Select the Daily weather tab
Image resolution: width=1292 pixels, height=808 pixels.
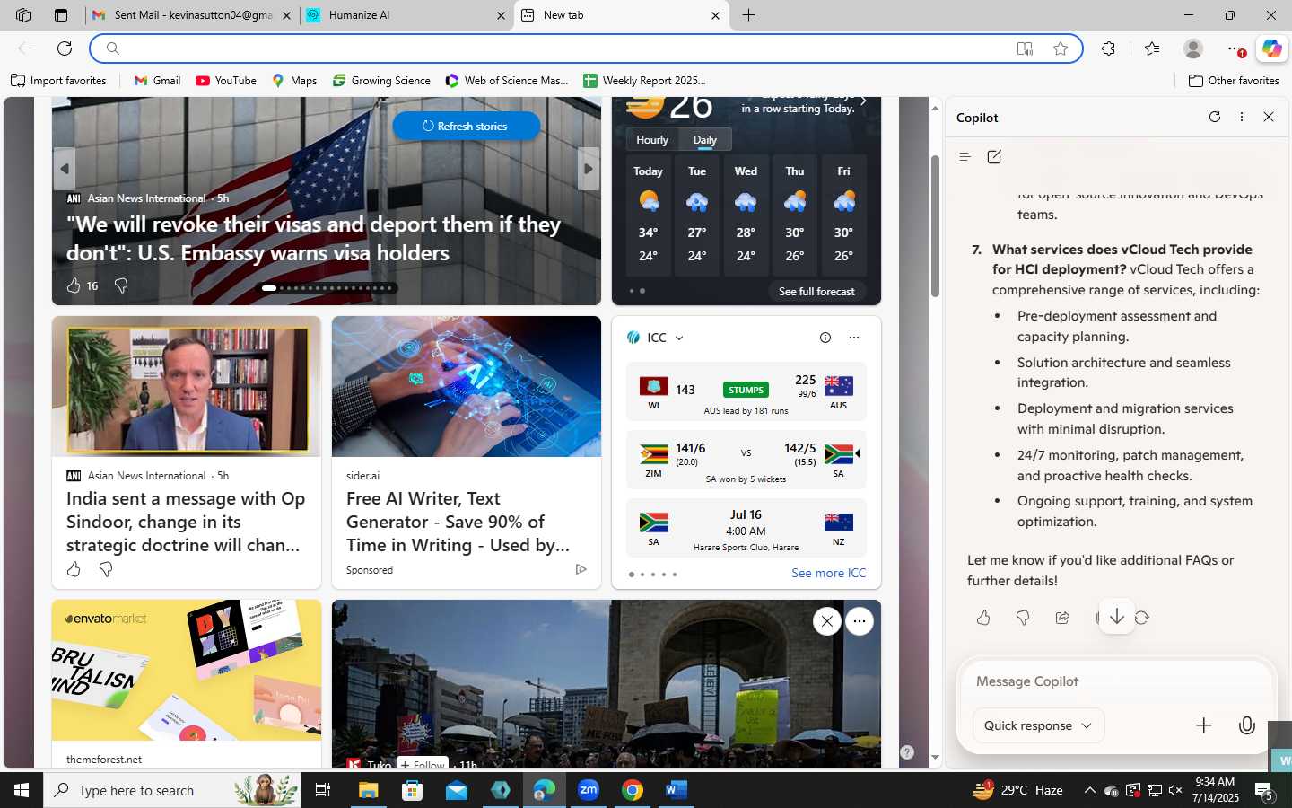point(705,140)
